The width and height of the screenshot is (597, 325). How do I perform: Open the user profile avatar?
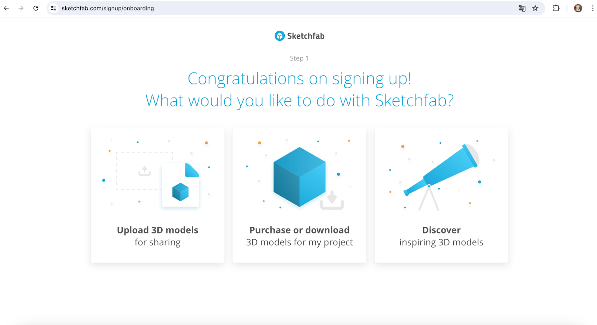coord(578,8)
